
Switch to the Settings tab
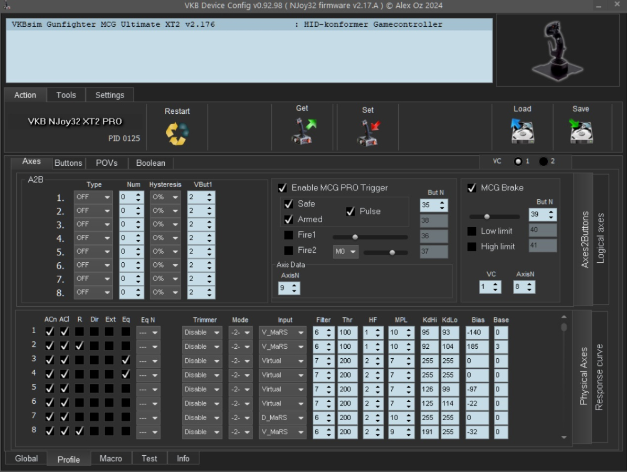(x=110, y=95)
